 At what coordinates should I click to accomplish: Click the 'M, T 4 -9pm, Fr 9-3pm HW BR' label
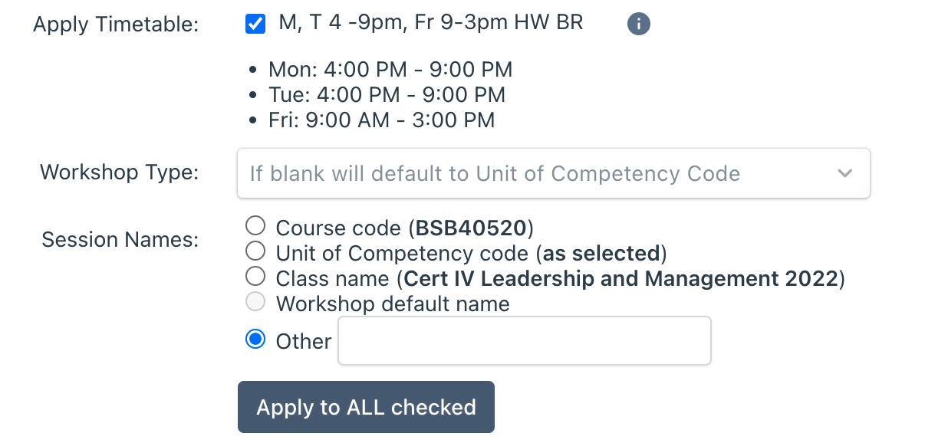click(x=431, y=23)
